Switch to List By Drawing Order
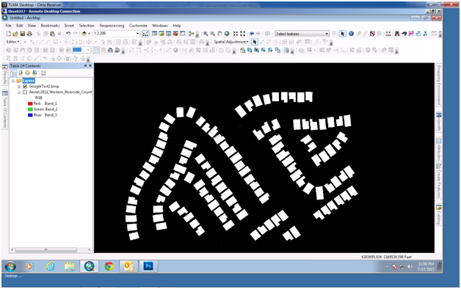Screen dimensions: 461x289 13,73
